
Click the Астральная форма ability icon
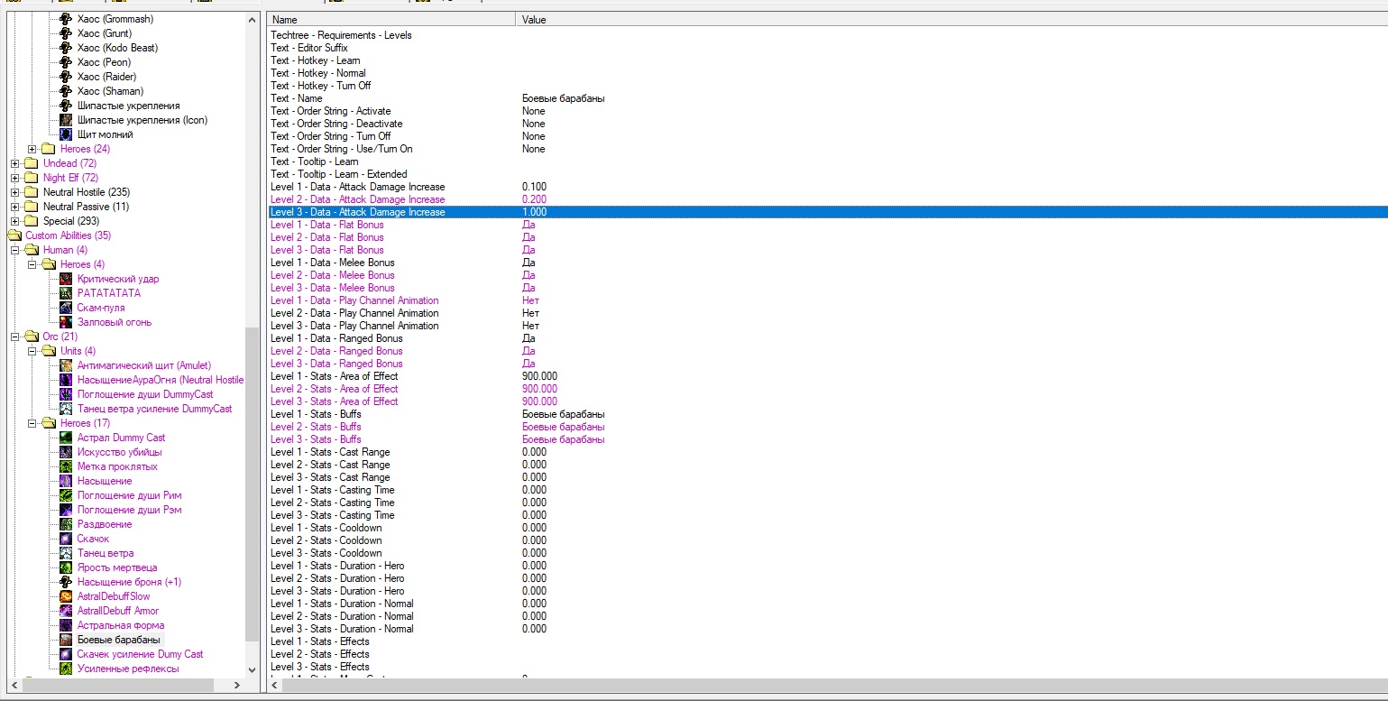(x=66, y=625)
